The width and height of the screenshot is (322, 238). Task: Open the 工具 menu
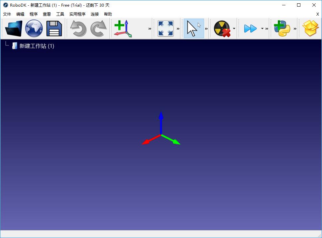click(60, 14)
